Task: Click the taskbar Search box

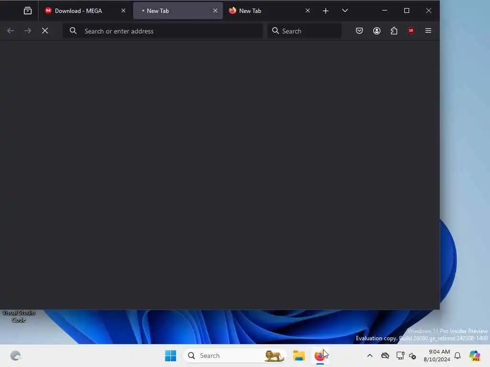Action: tap(234, 356)
